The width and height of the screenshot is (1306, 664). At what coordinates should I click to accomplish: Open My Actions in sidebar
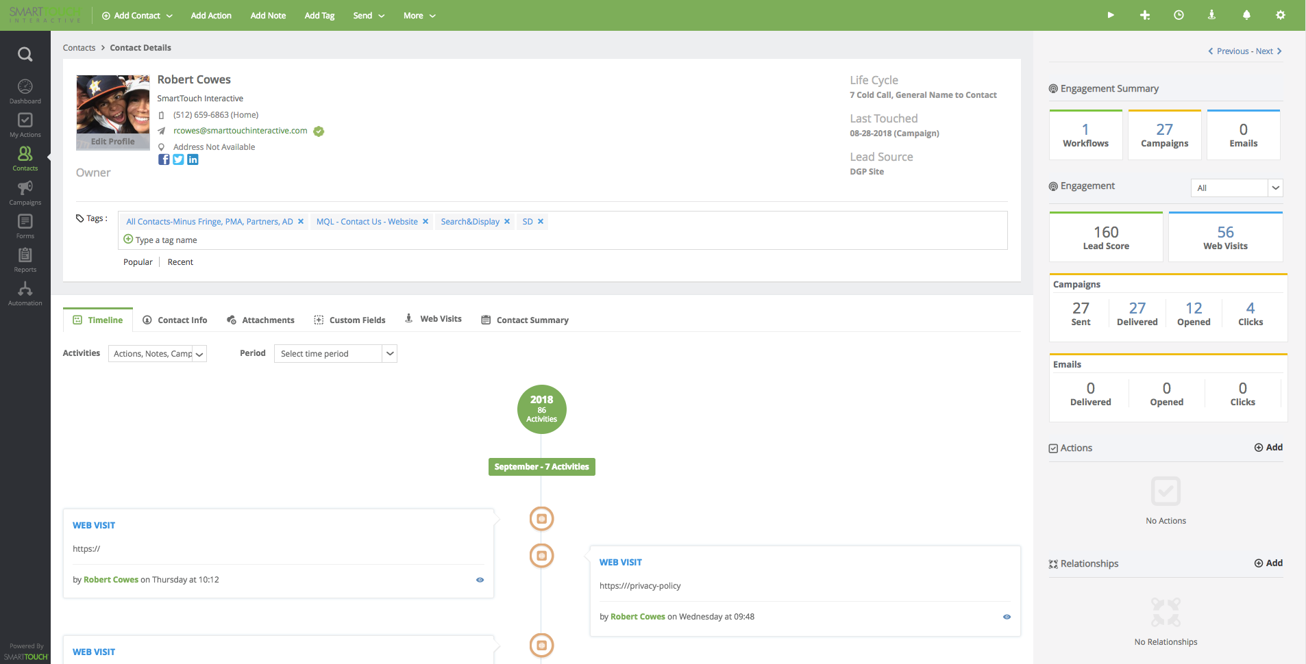(x=25, y=125)
